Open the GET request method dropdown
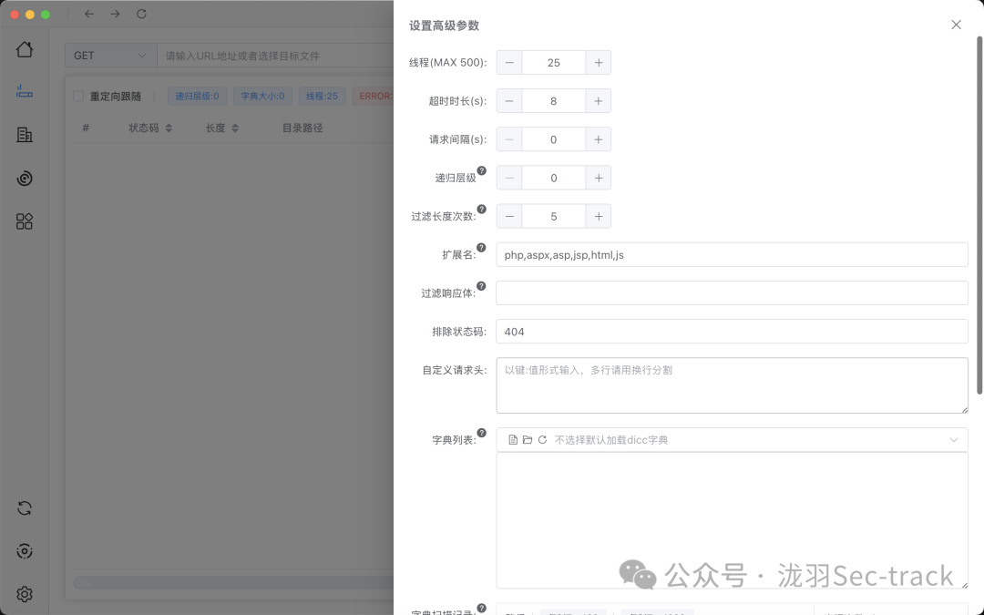 click(x=110, y=56)
